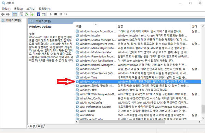Pause the service with the pause icon
This screenshot has width=205, height=133.
pyautogui.click(x=61, y=14)
